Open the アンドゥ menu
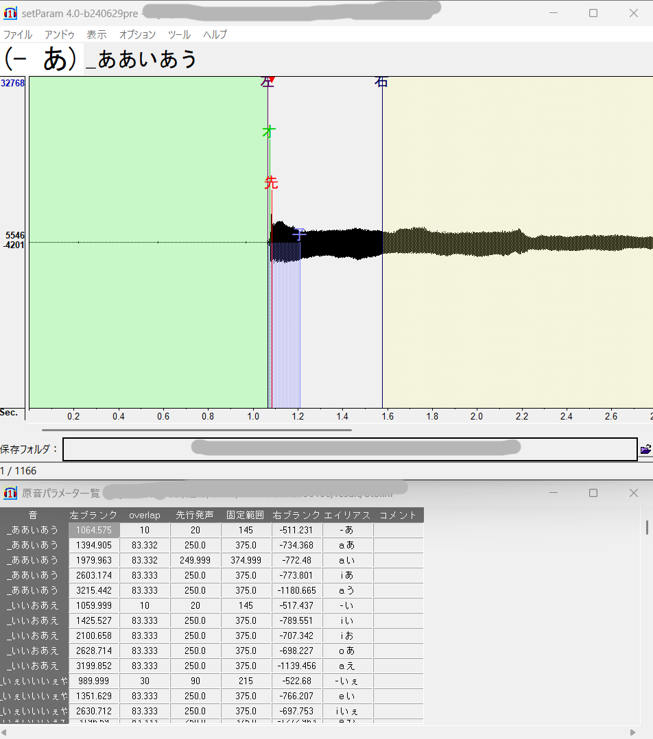653x739 pixels. point(60,34)
